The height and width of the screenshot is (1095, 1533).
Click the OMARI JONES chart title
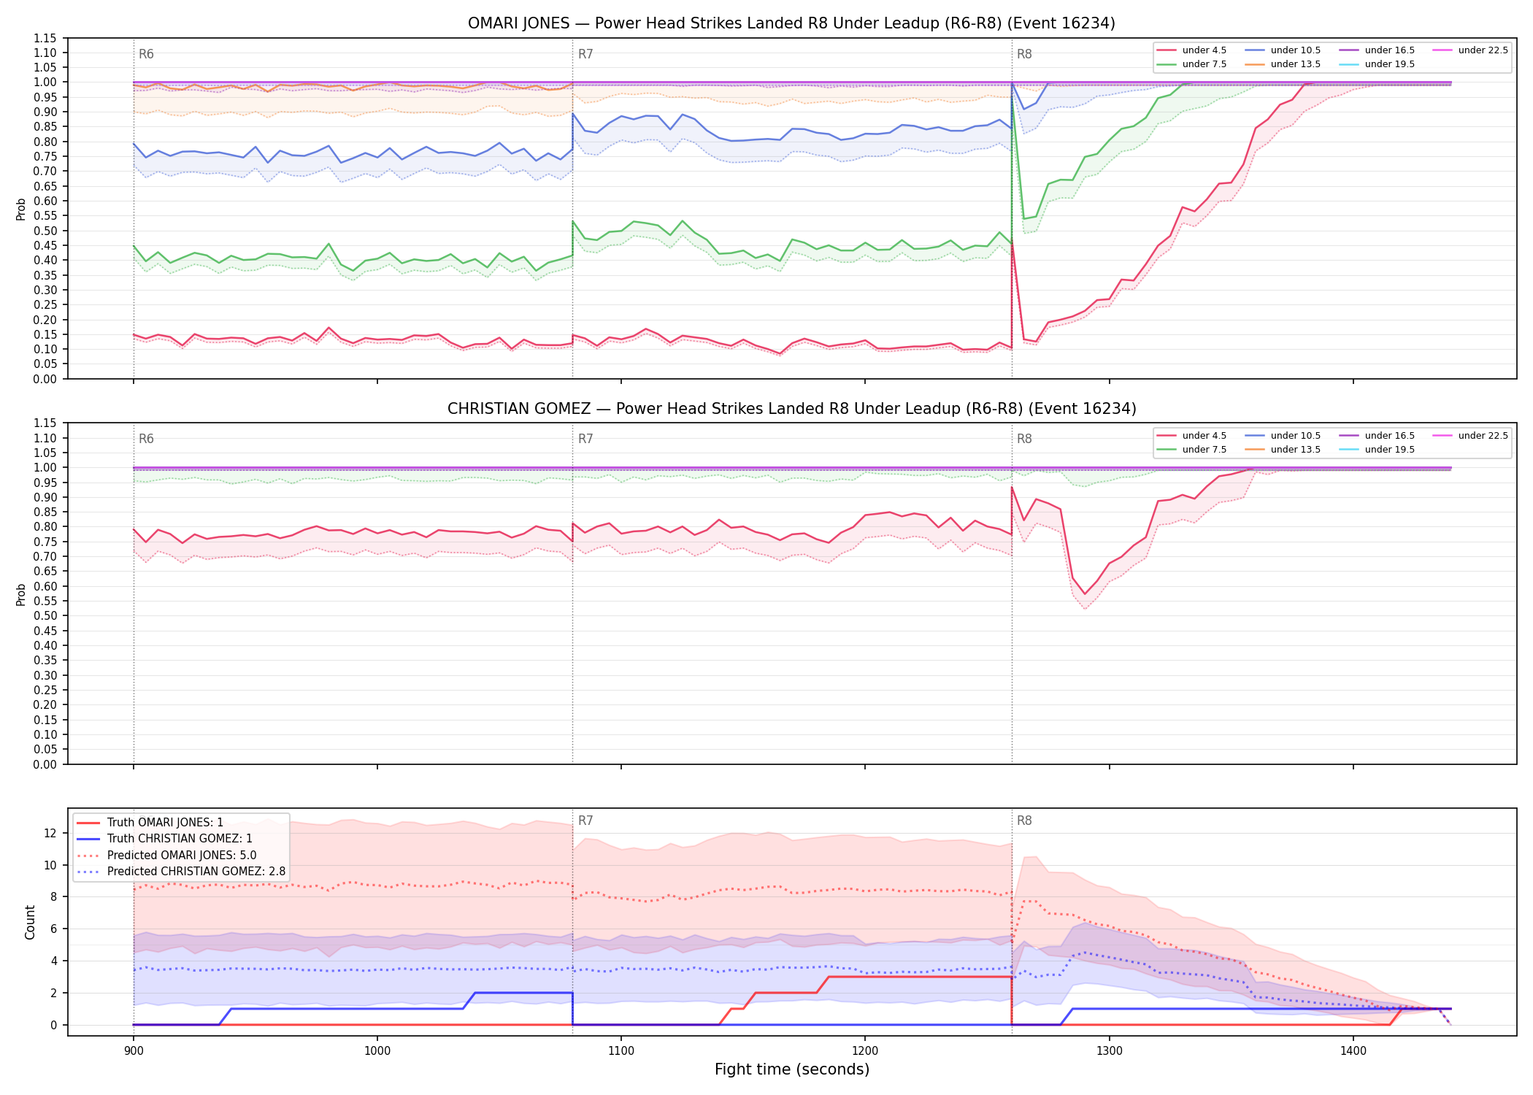click(791, 23)
